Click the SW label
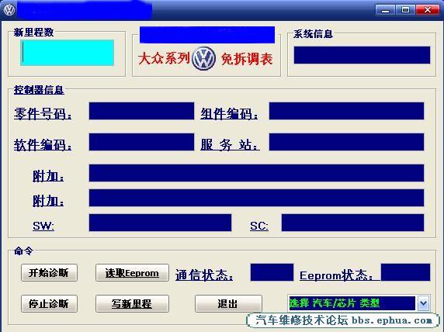The height and width of the screenshot is (332, 444). coord(43,226)
